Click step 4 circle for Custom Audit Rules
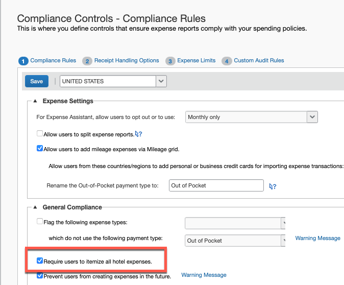The width and height of the screenshot is (344, 285). pyautogui.click(x=227, y=61)
